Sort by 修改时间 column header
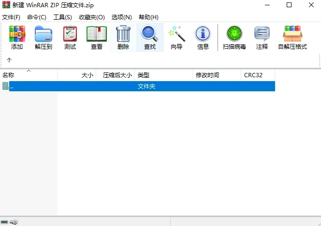This screenshot has width=321, height=226. tap(217, 75)
